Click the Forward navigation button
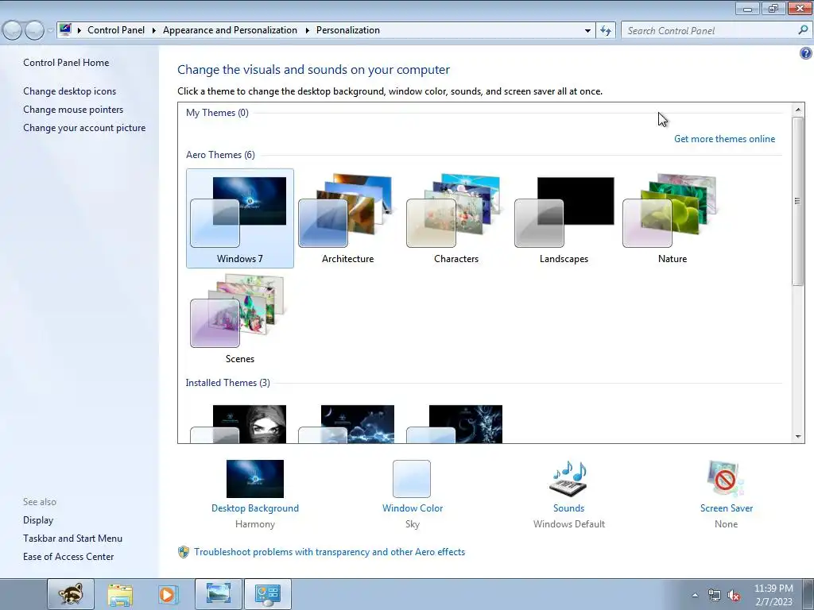Image resolution: width=814 pixels, height=610 pixels. click(34, 31)
